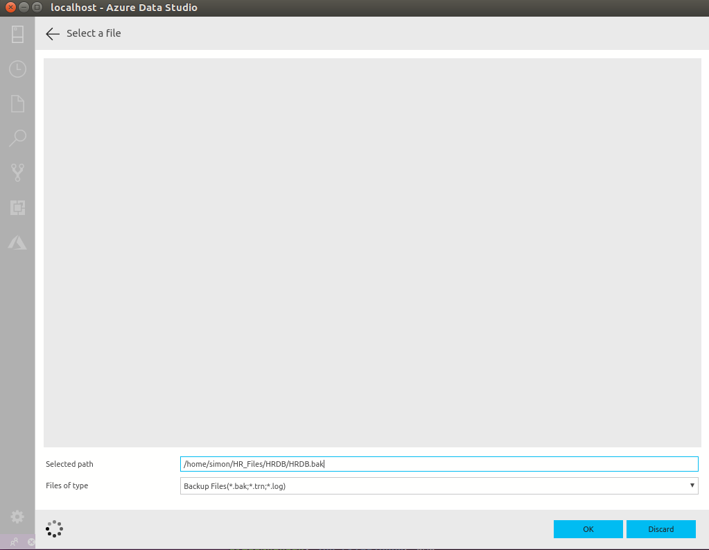Image resolution: width=709 pixels, height=550 pixels.
Task: Click the file browser tree area
Action: coord(372,252)
